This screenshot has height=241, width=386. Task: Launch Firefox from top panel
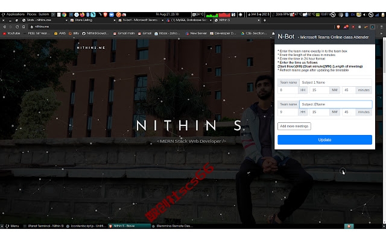(82, 14)
